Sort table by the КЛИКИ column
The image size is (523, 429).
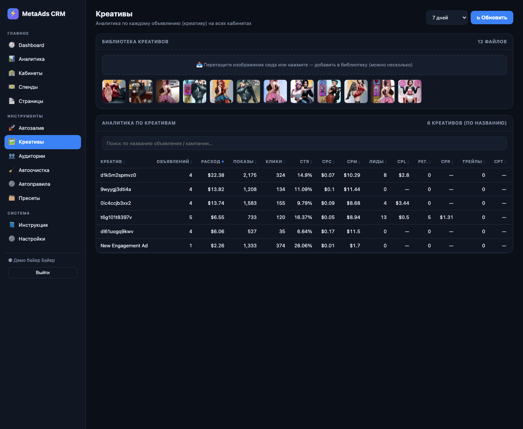[275, 162]
